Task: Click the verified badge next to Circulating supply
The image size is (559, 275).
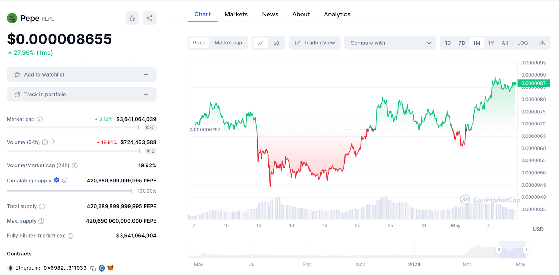Action: tap(57, 180)
